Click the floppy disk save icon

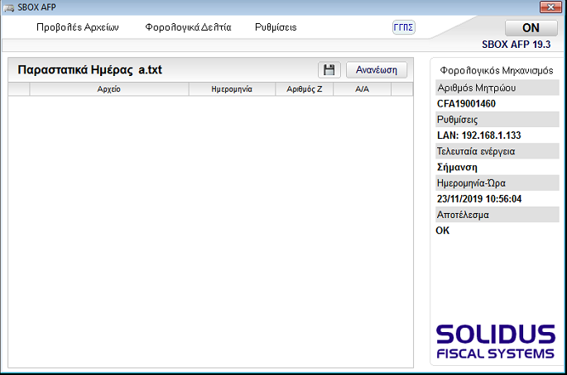(329, 70)
